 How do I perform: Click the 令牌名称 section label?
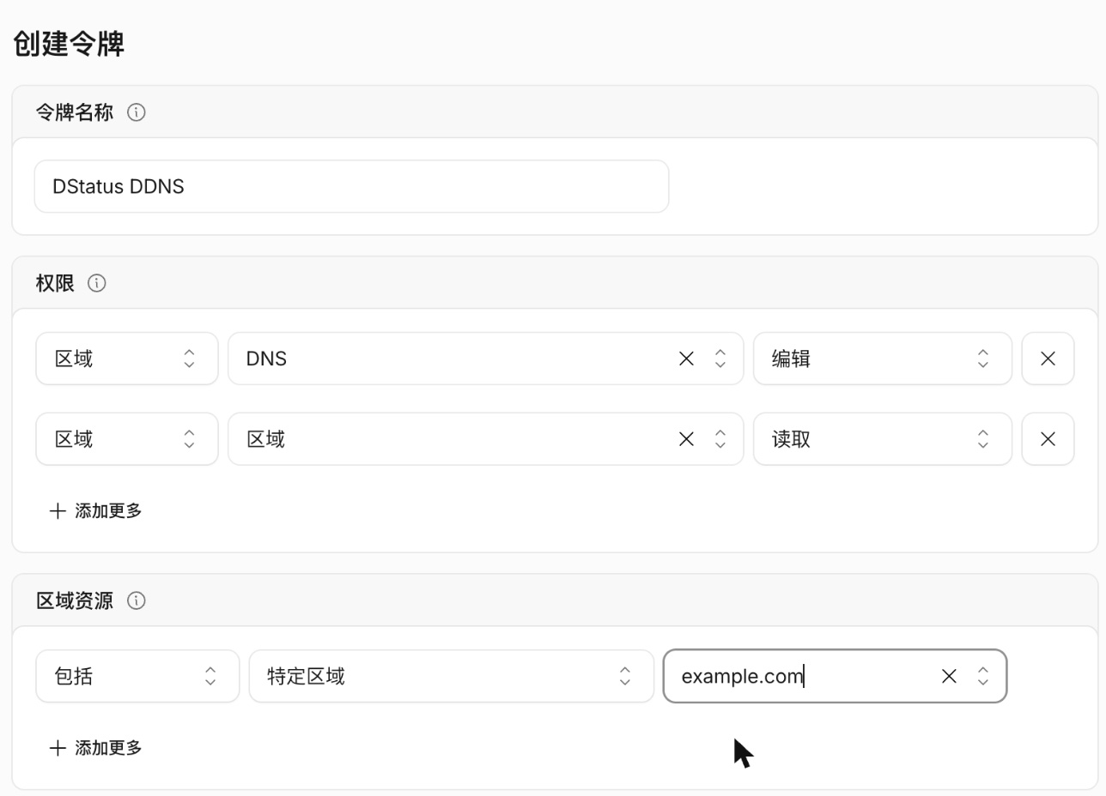coord(75,112)
